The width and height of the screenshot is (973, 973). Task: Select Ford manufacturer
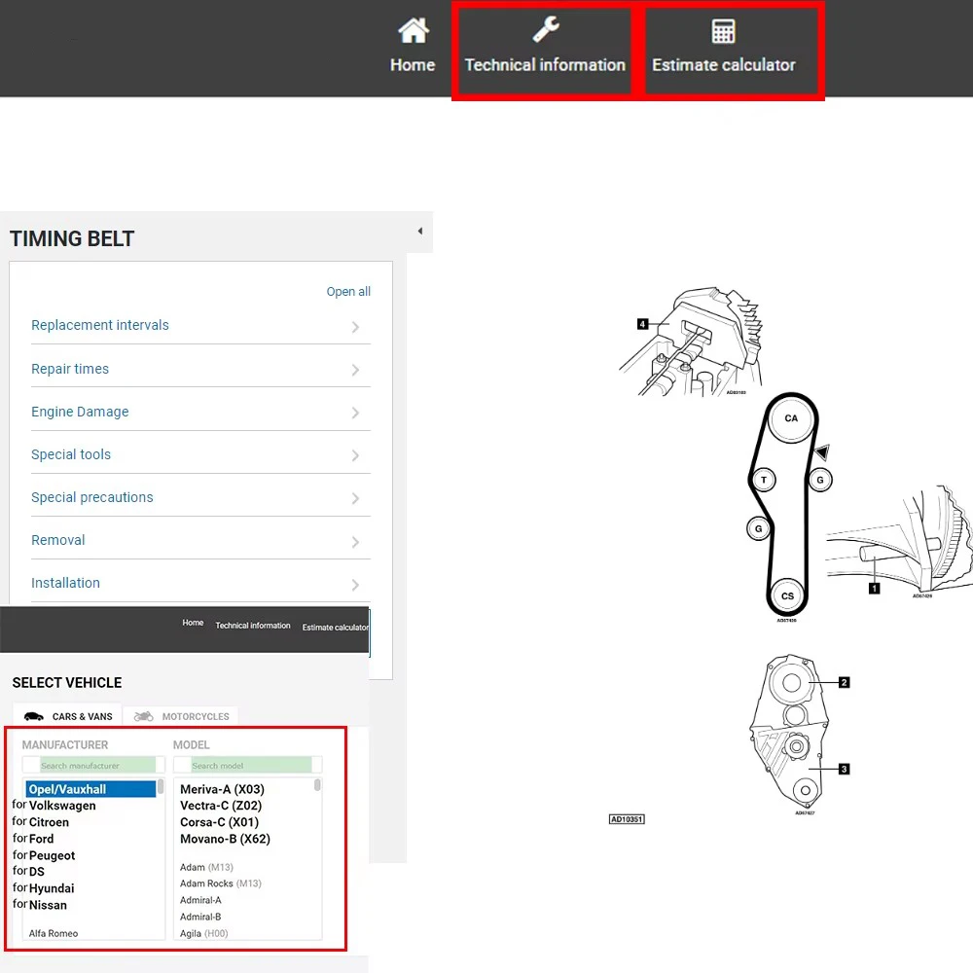[41, 839]
